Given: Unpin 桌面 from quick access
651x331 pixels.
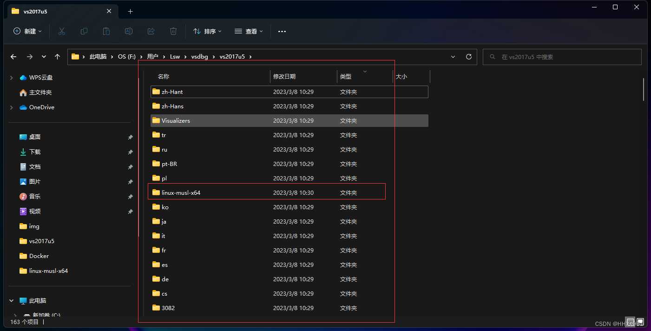Looking at the screenshot, I should pos(131,137).
